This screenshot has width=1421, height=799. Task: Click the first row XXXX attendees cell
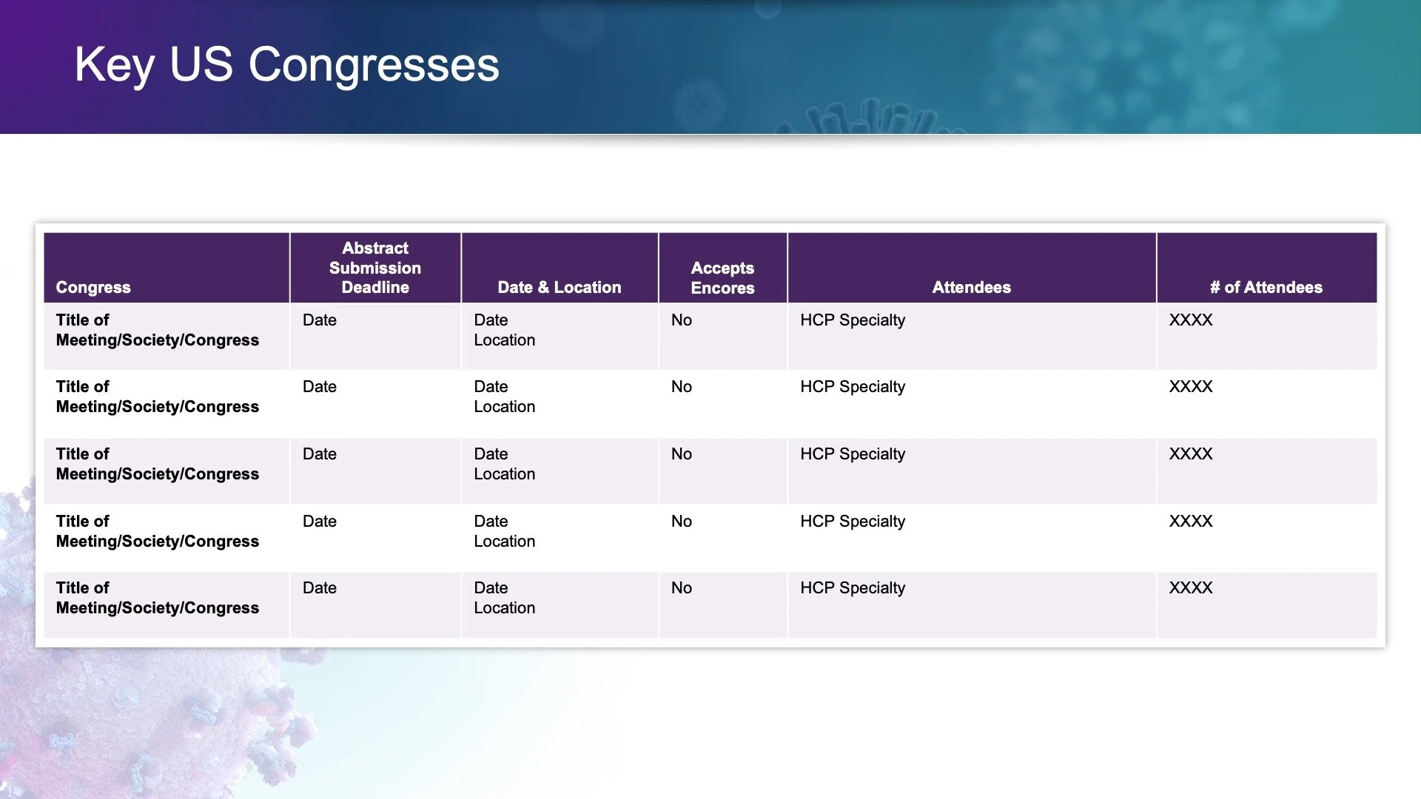coord(1191,320)
